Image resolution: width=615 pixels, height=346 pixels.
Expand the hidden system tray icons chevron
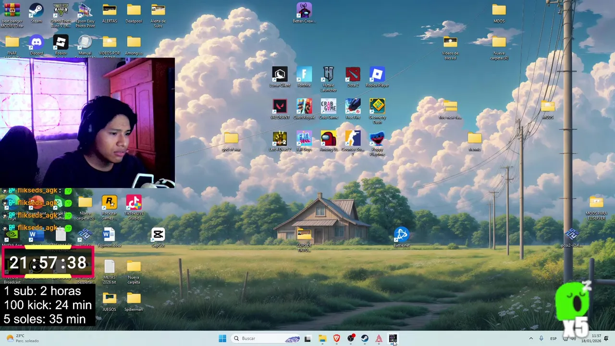coord(531,338)
